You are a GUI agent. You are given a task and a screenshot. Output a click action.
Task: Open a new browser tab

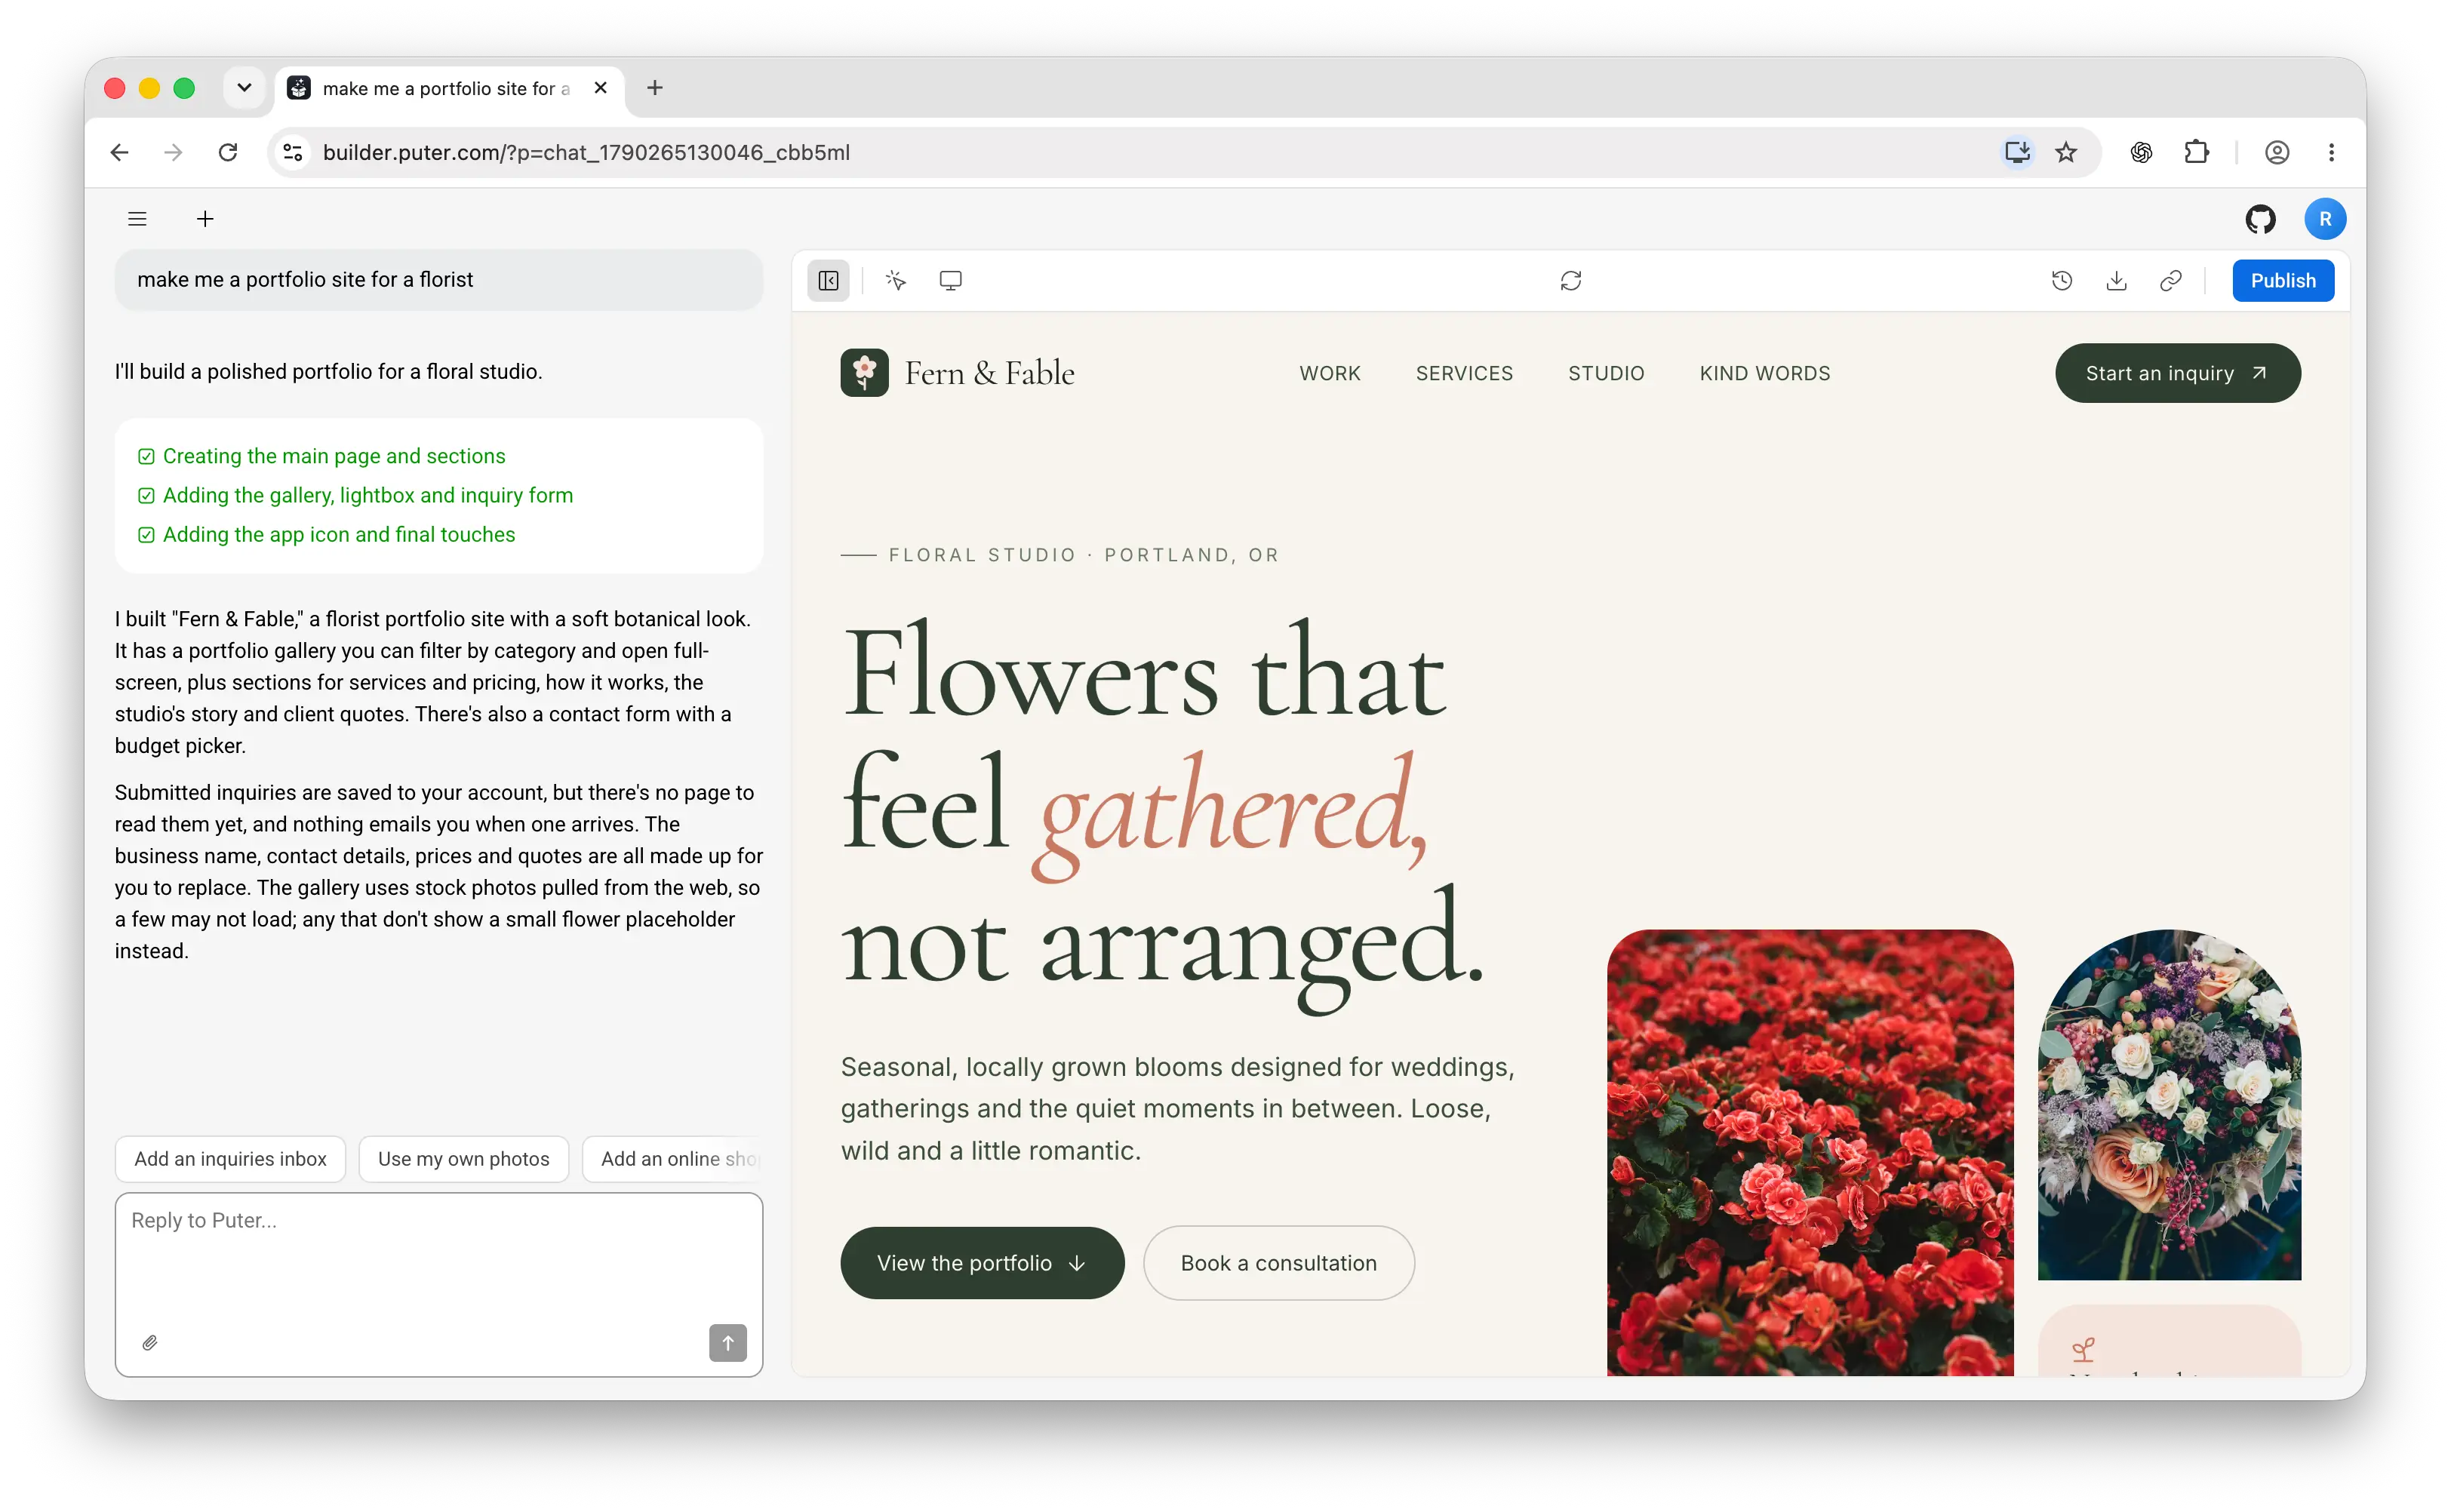[x=654, y=88]
